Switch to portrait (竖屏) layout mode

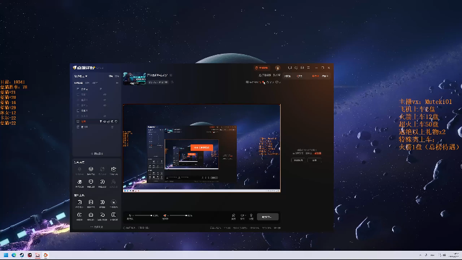tap(117, 76)
